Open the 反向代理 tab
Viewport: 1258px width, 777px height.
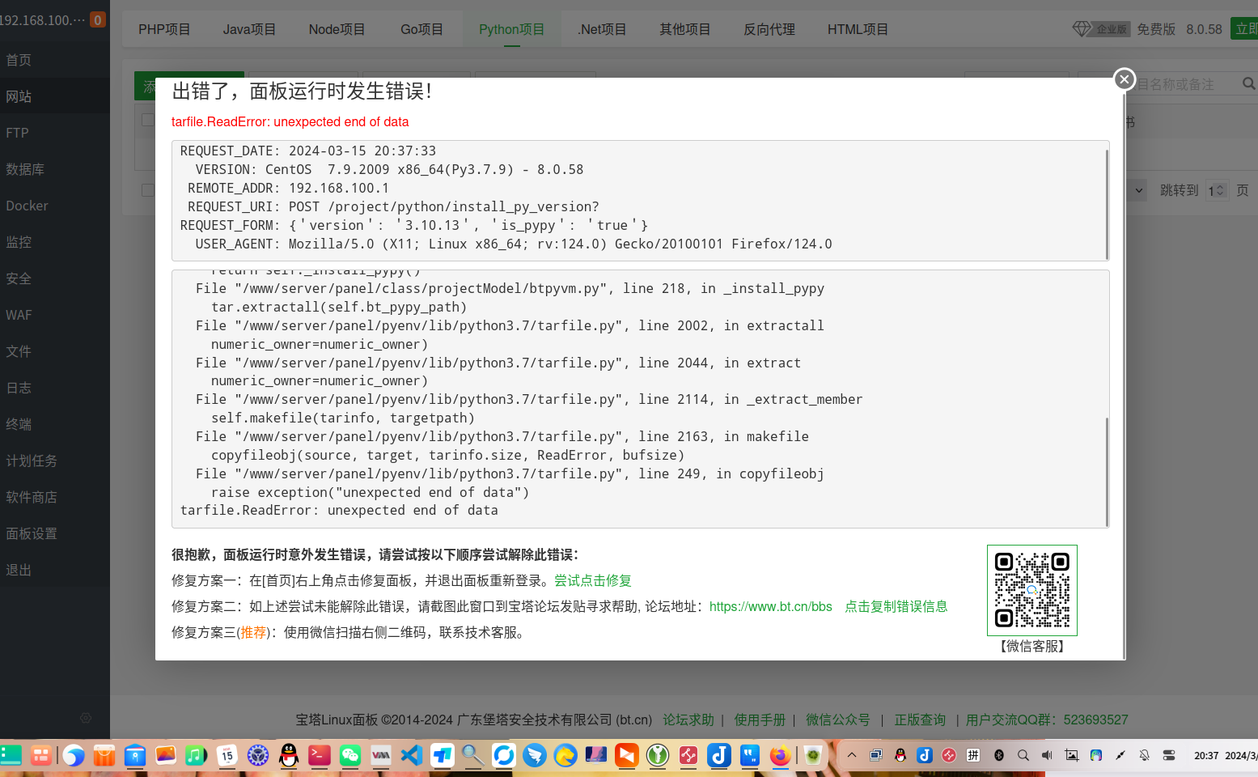coord(769,29)
